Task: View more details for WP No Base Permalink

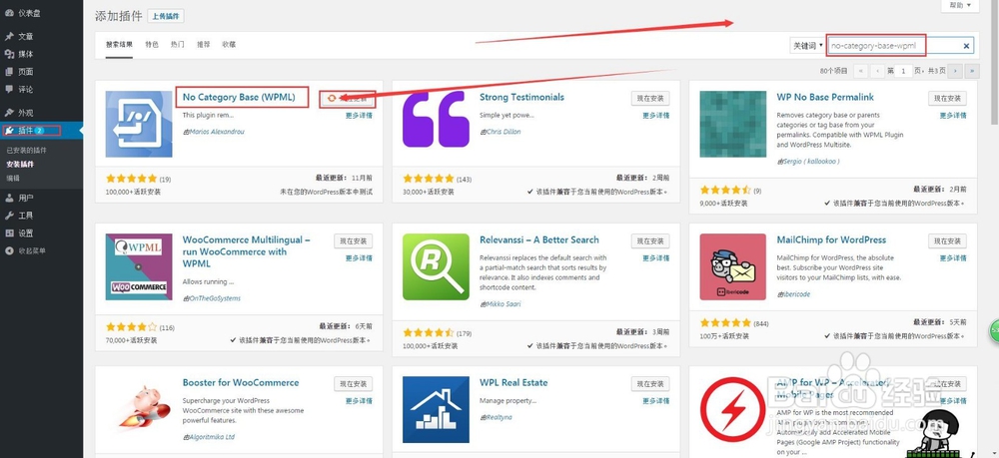Action: (x=953, y=116)
